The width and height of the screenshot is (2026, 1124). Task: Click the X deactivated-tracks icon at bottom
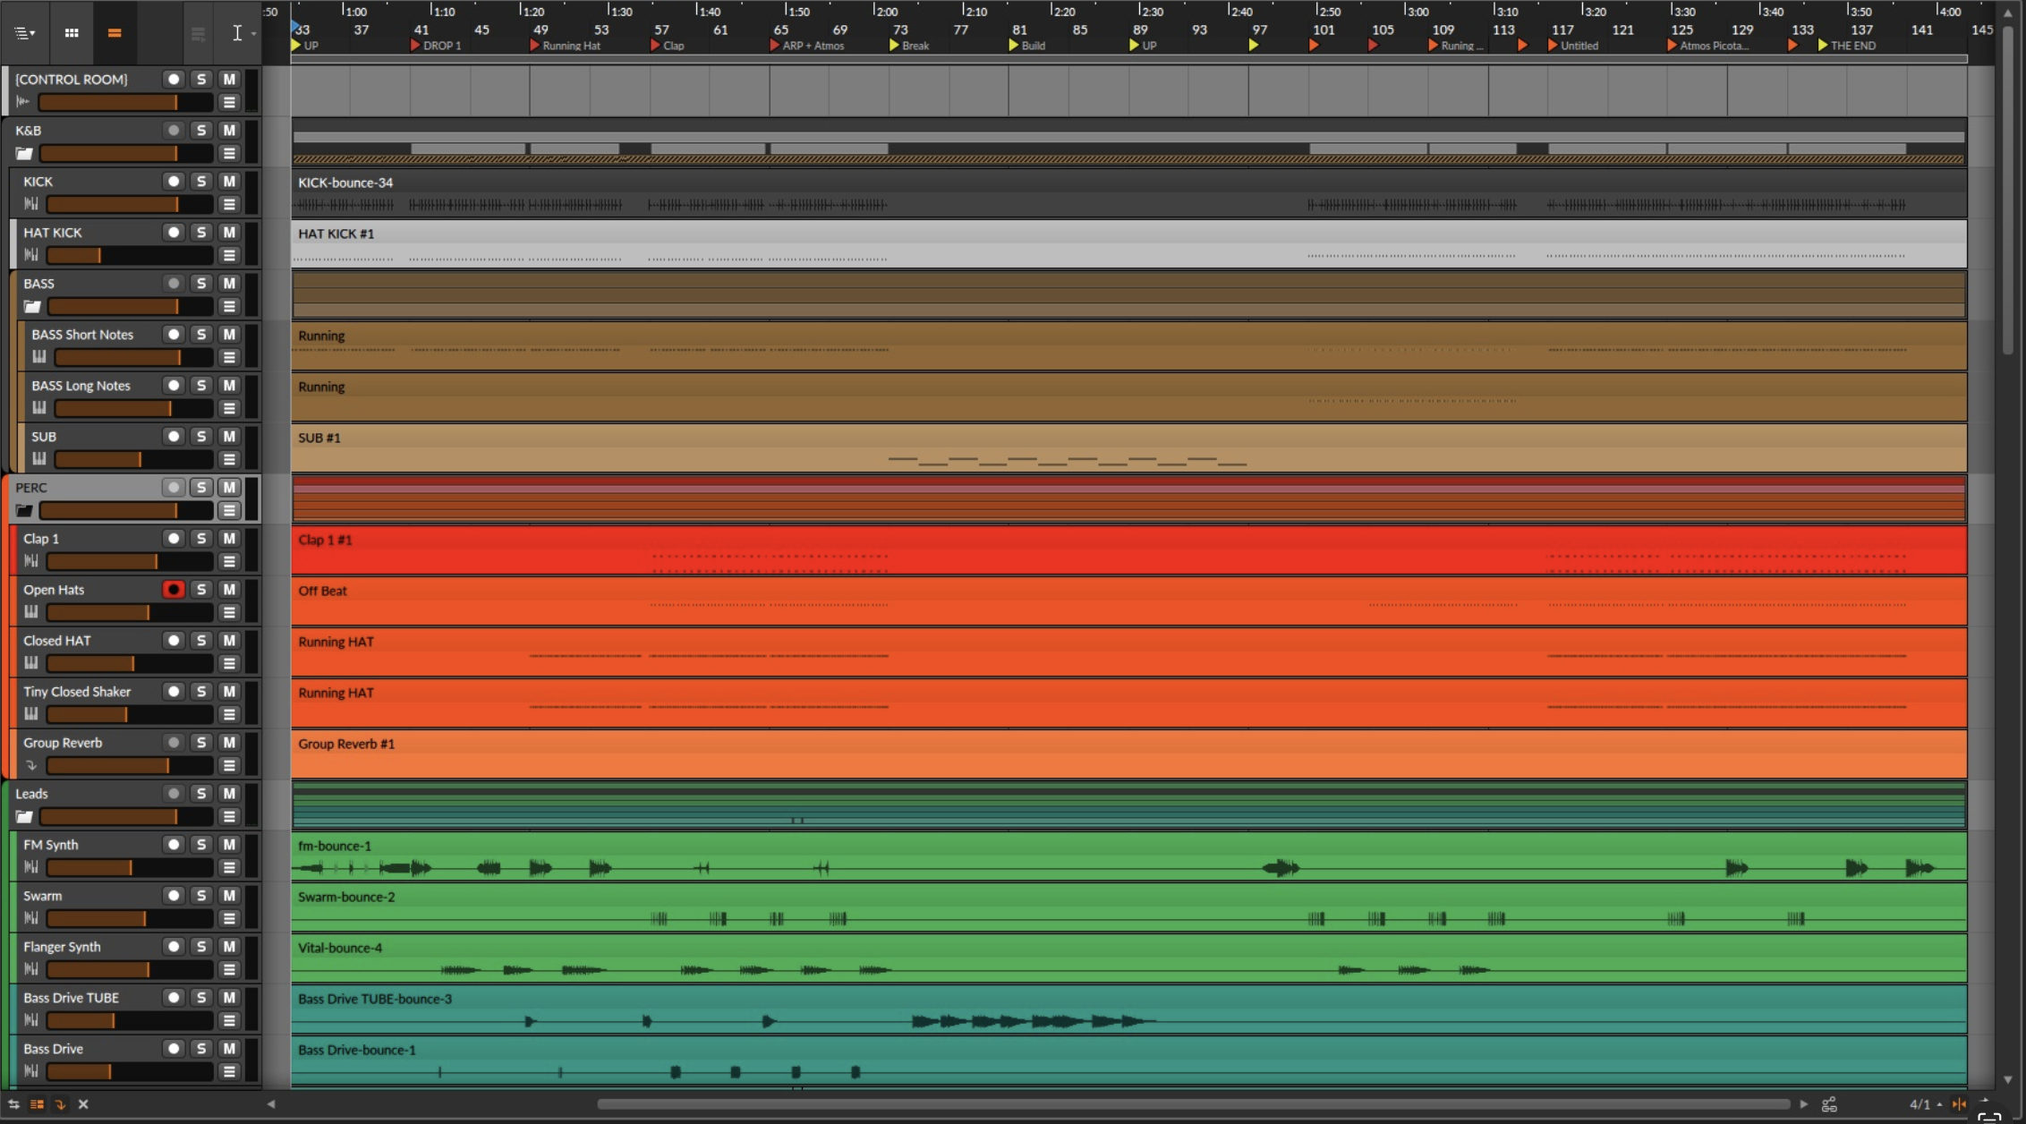coord(83,1104)
